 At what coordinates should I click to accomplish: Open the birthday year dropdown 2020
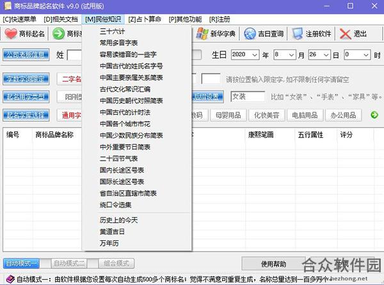pyautogui.click(x=255, y=54)
